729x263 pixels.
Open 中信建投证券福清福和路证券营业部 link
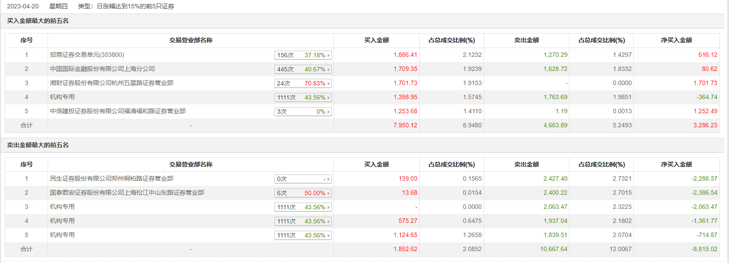pos(118,111)
